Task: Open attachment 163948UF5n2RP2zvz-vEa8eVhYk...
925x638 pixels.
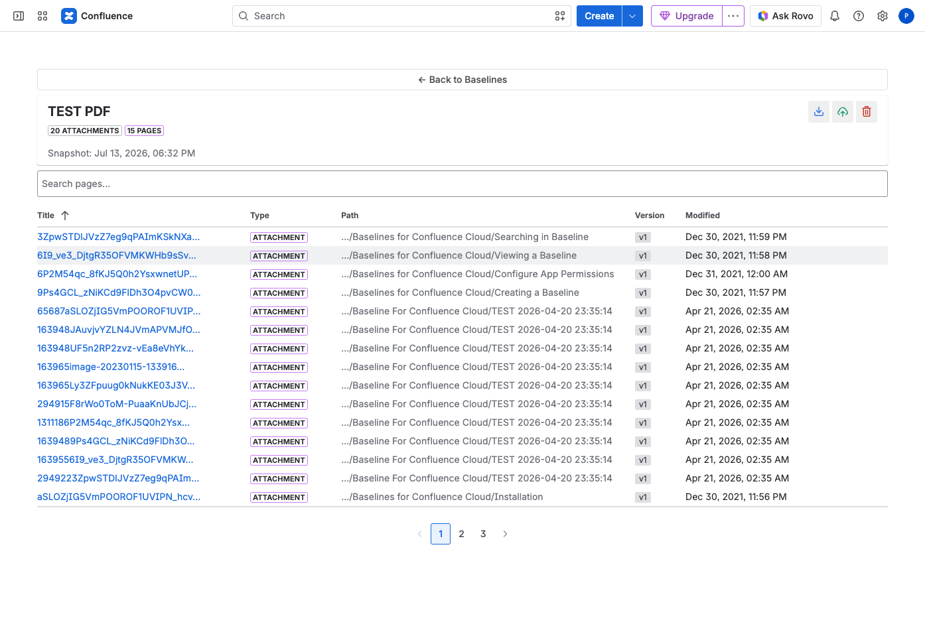Action: coord(115,348)
